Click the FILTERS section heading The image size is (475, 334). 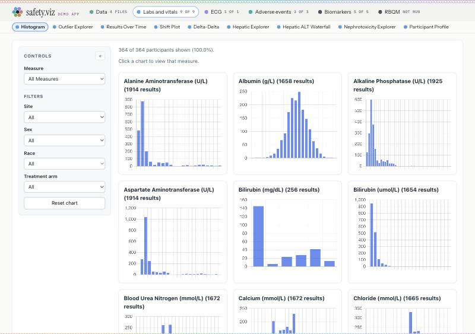(x=33, y=96)
